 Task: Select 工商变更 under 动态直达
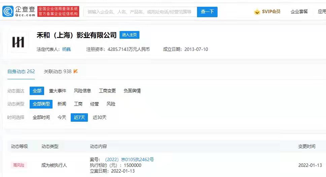tap(107, 91)
